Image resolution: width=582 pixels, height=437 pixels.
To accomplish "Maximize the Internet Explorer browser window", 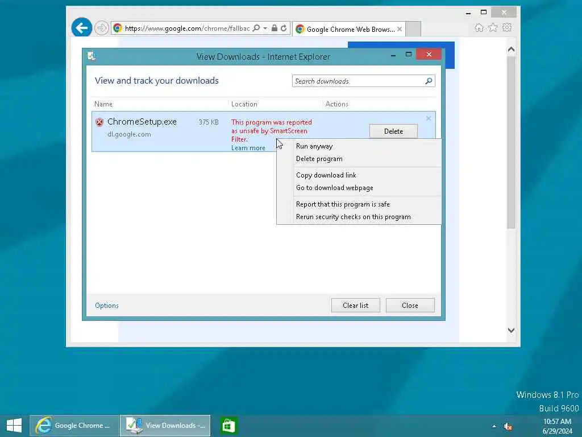I will [x=483, y=13].
